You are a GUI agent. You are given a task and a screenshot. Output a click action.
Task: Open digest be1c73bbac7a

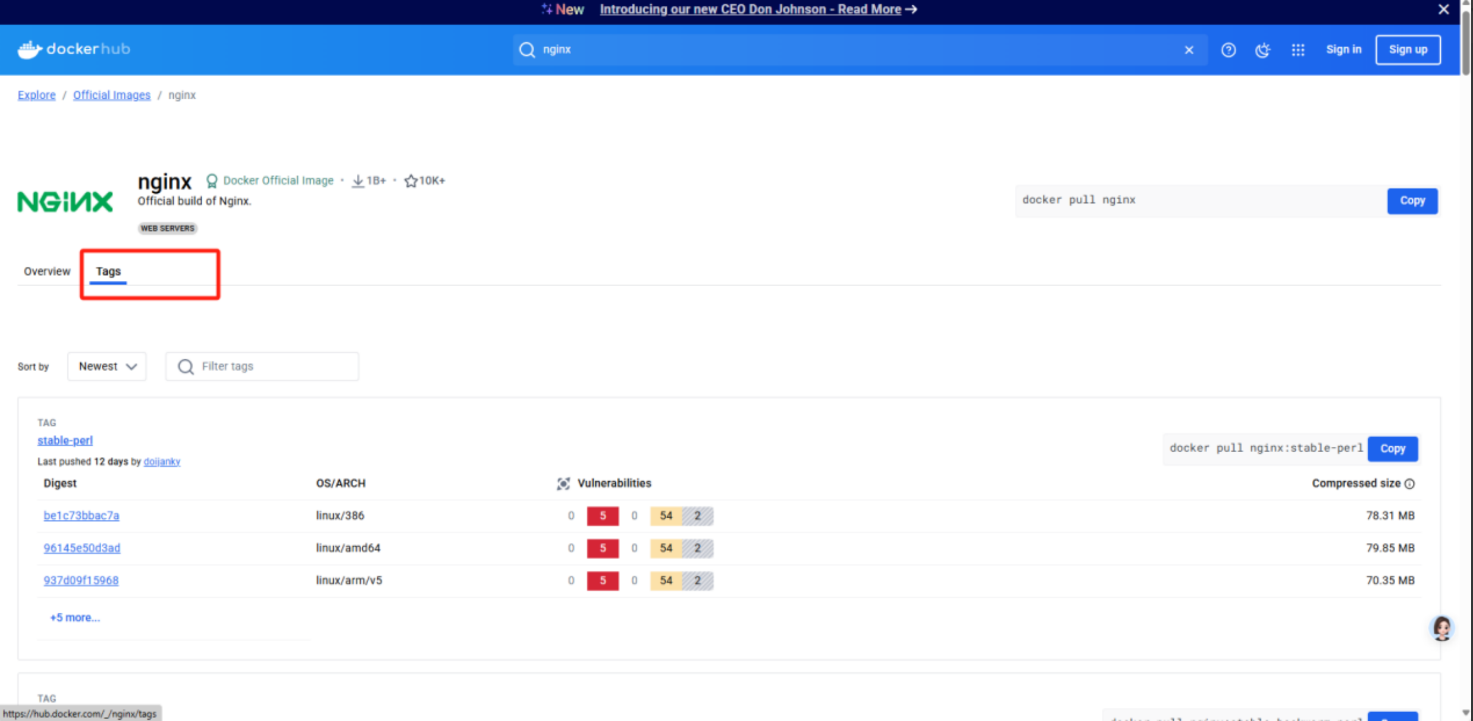coord(82,516)
